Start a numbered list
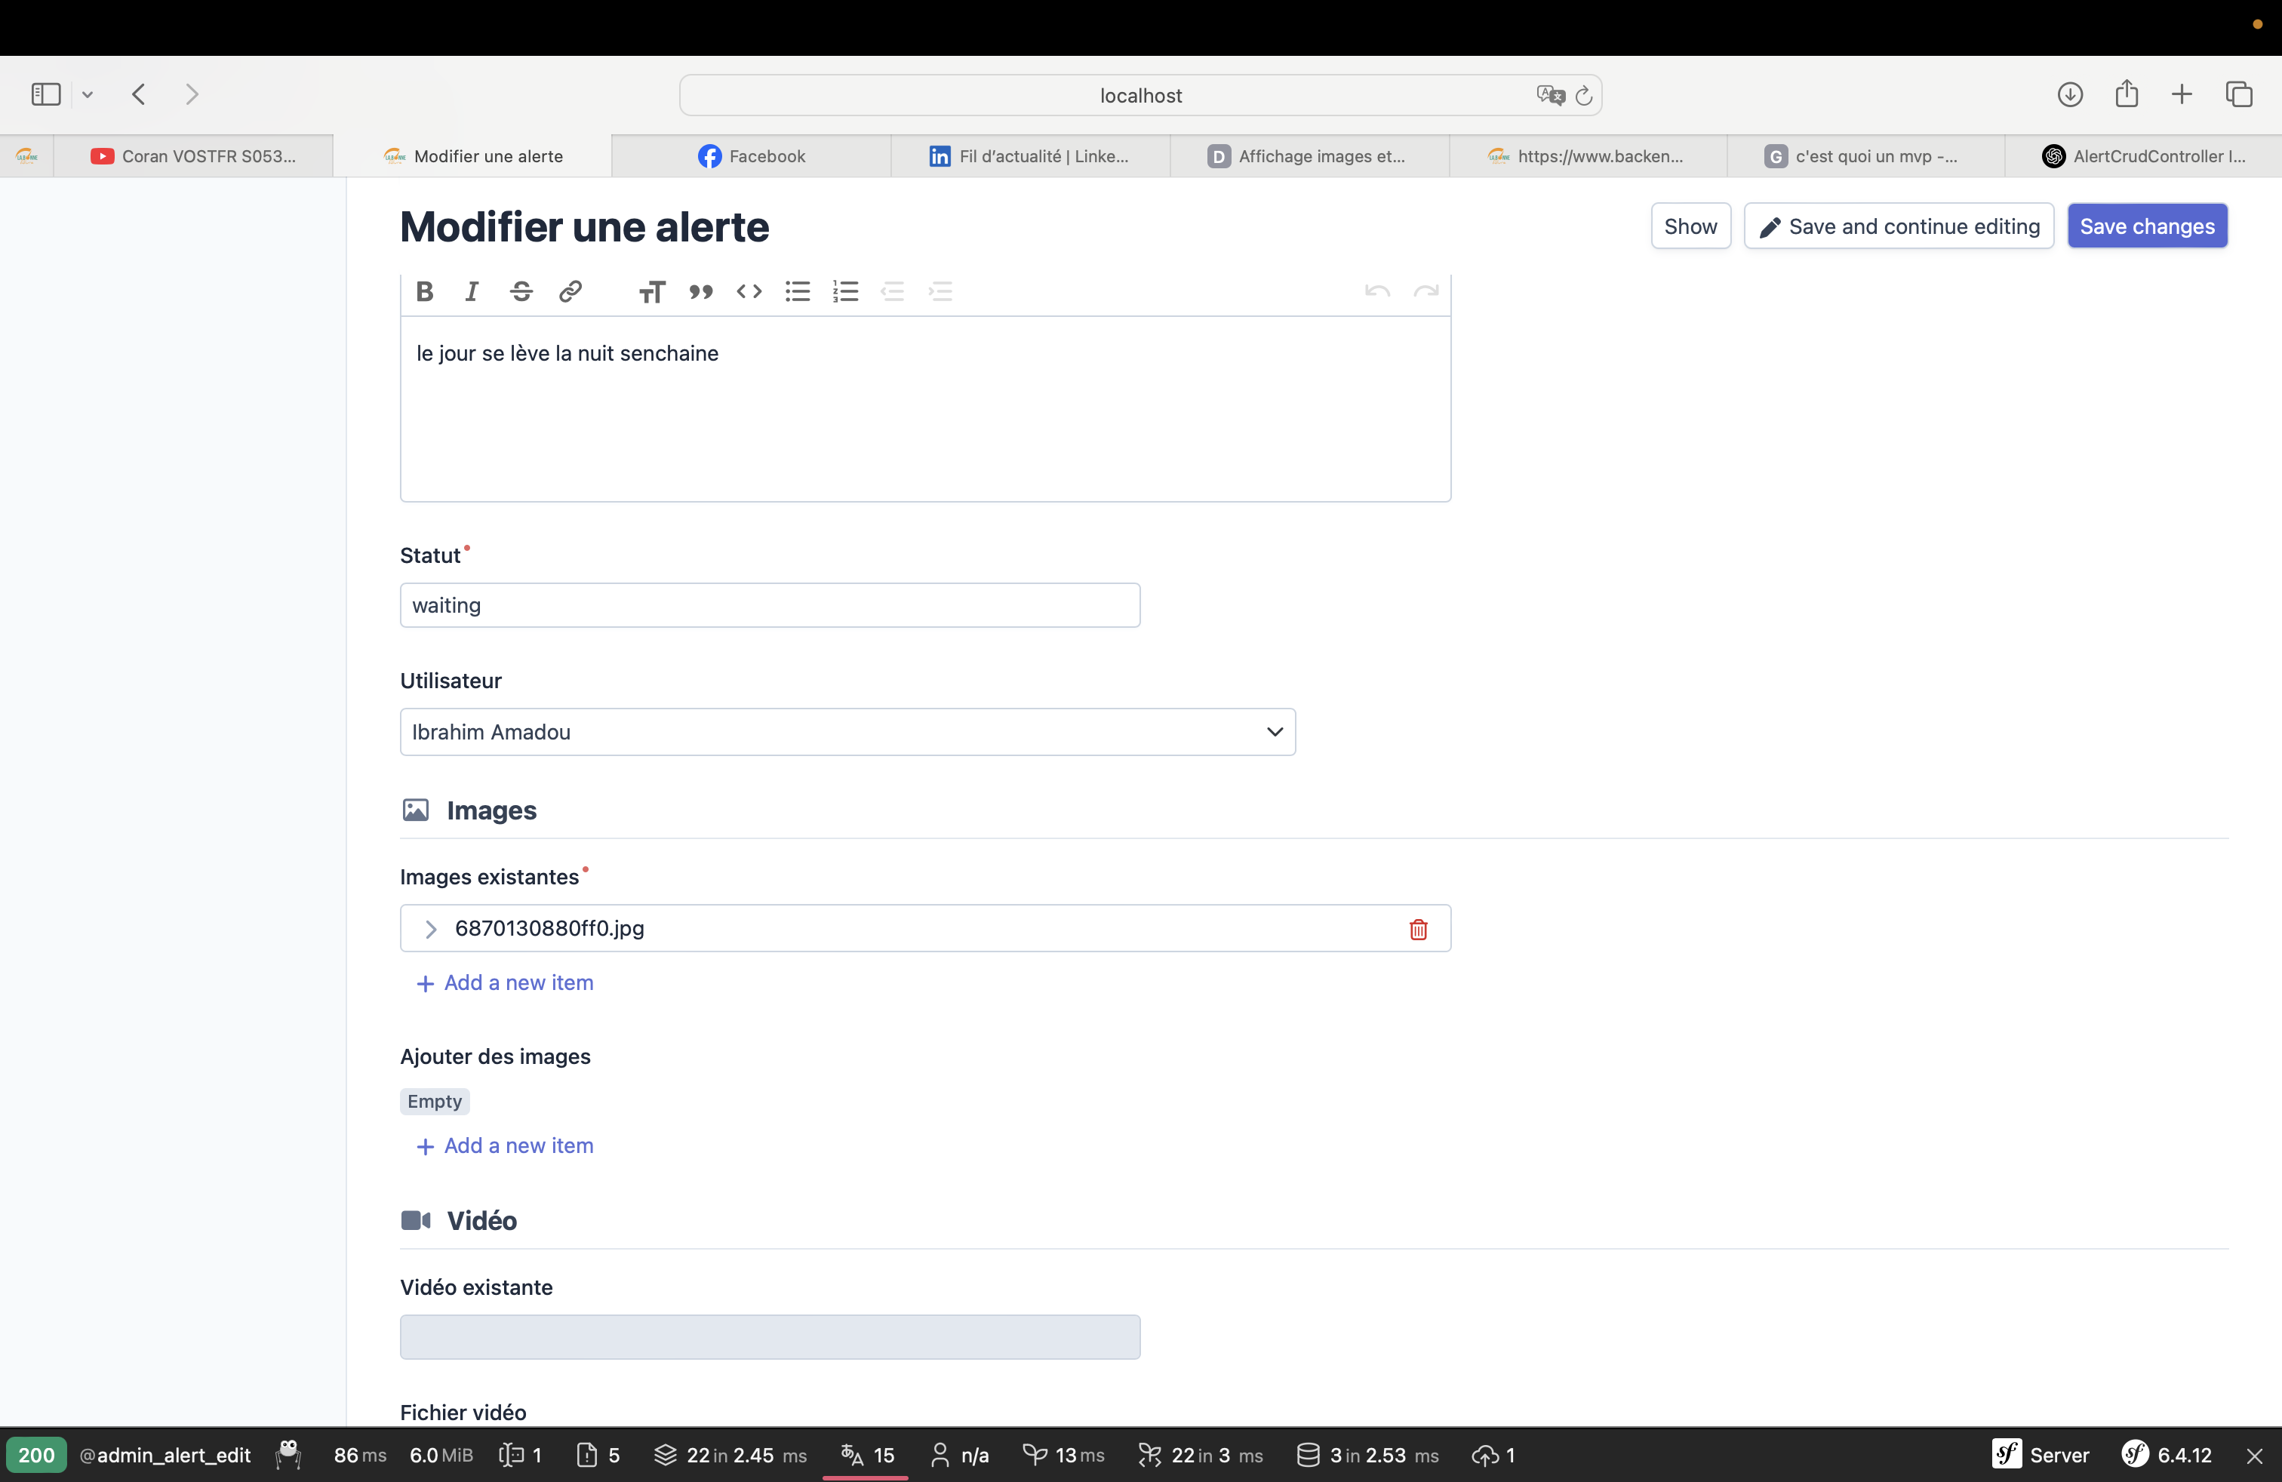The width and height of the screenshot is (2282, 1482). click(x=846, y=291)
